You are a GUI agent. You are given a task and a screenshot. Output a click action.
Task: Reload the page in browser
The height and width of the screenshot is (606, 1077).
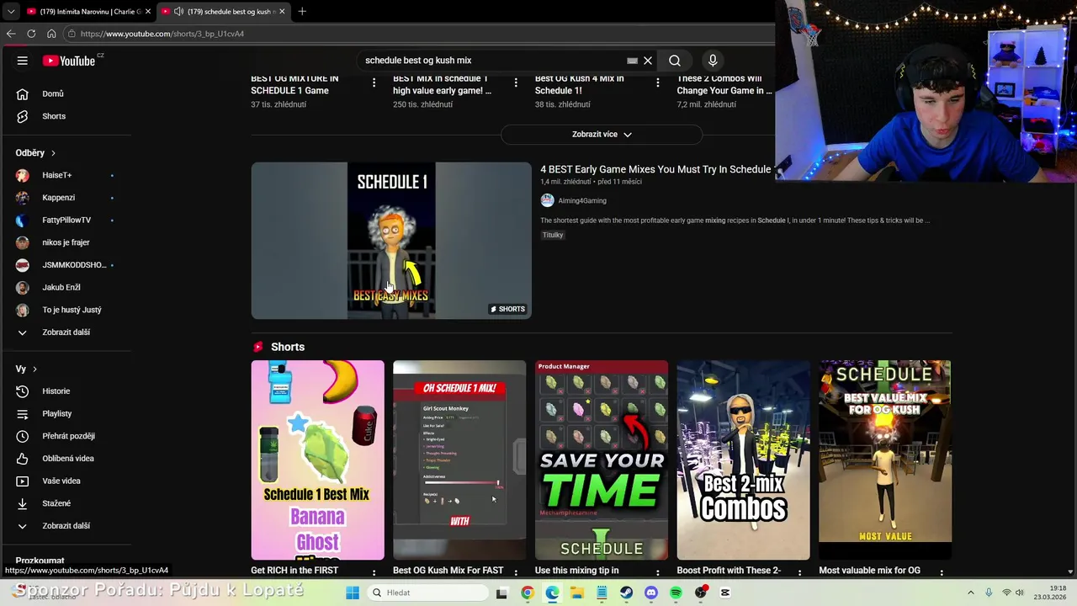click(x=31, y=34)
